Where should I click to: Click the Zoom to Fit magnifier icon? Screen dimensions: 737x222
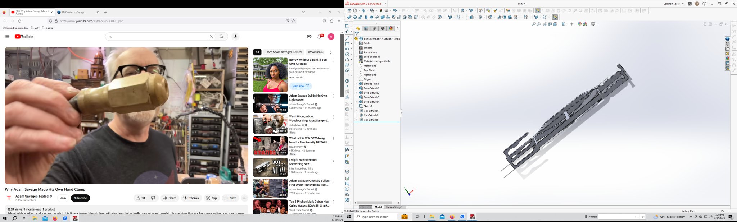(534, 24)
